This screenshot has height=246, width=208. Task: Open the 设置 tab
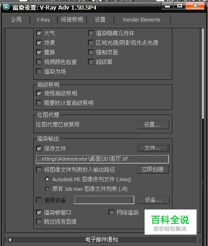100,20
